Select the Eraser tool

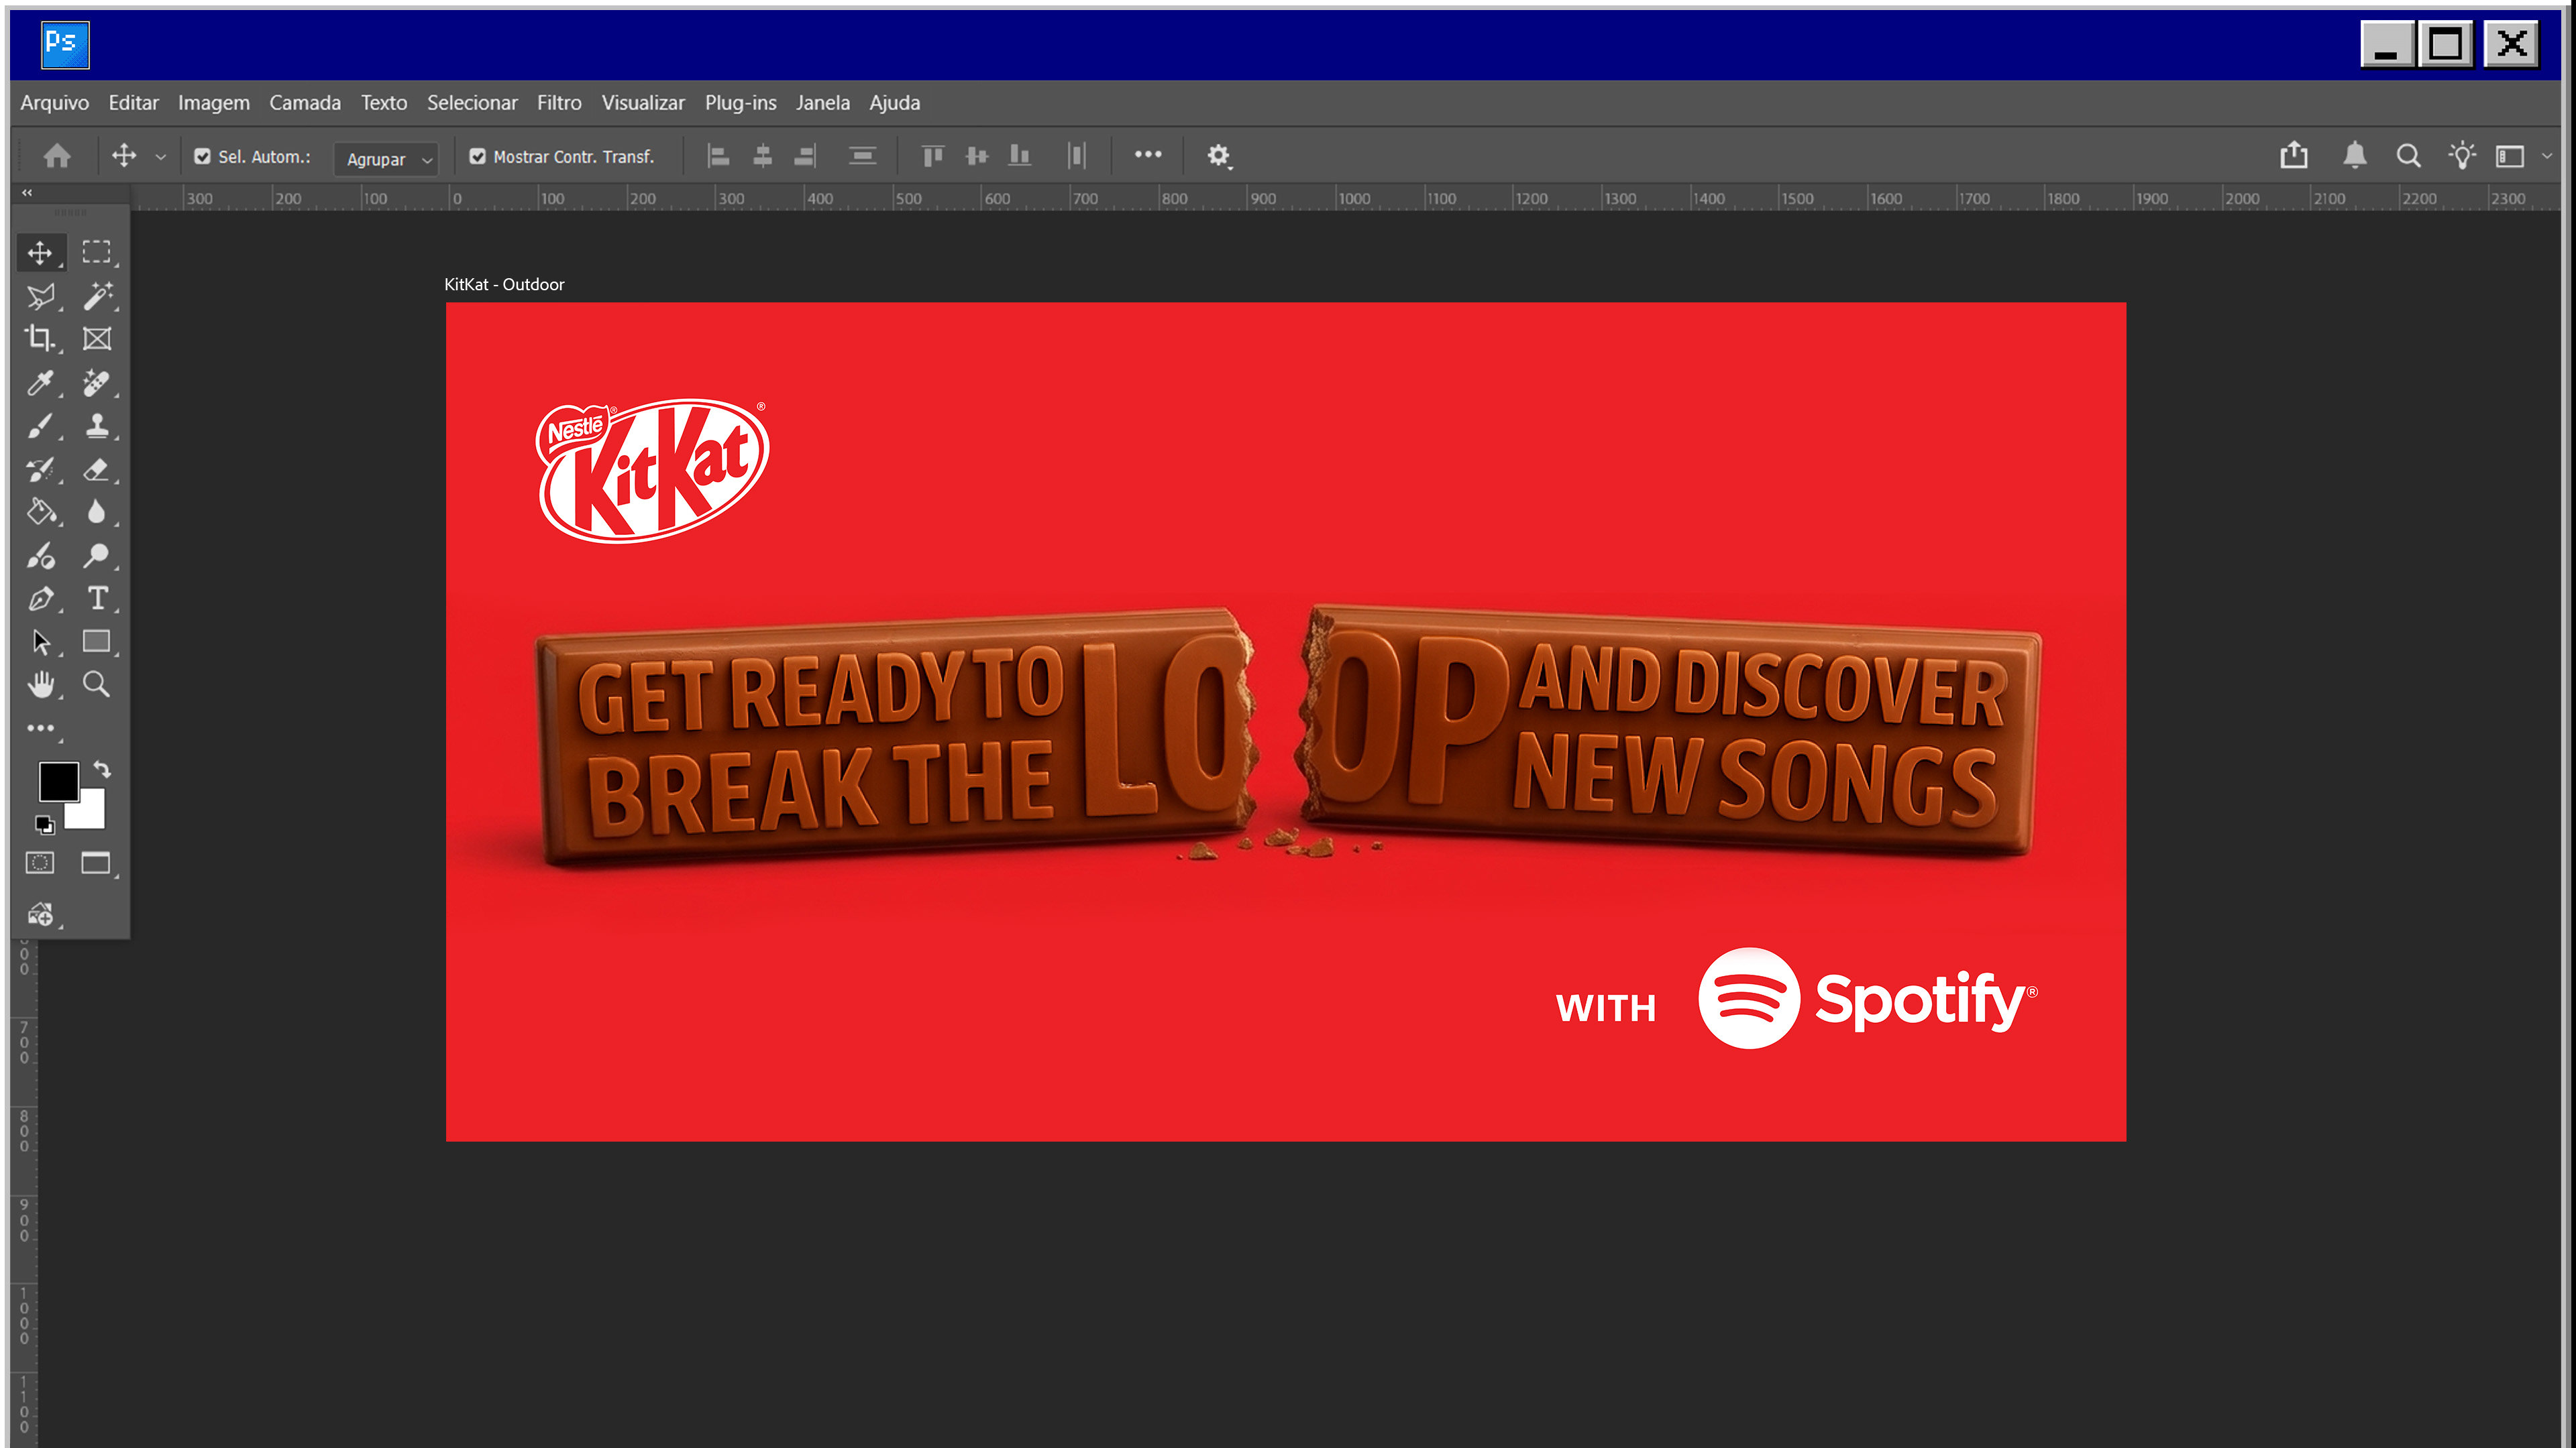[97, 470]
